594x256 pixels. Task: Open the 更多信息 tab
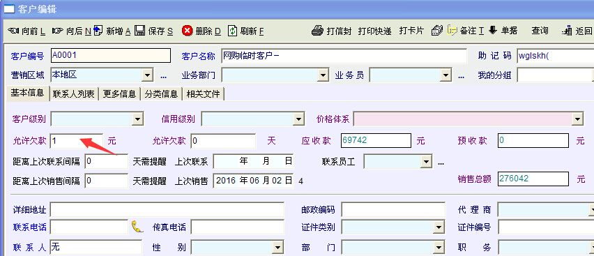tap(119, 94)
